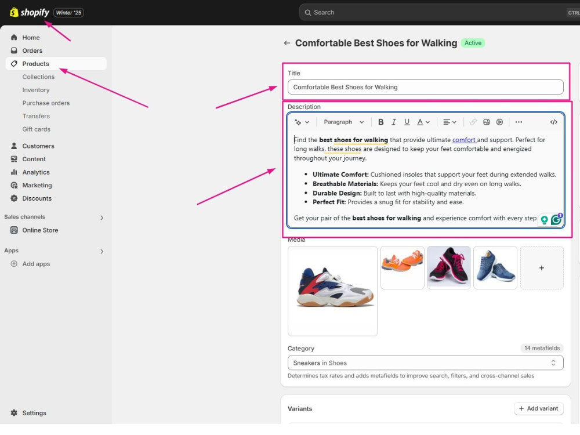
Task: Select the black and pink sneakers thumbnail
Action: pyautogui.click(x=449, y=267)
